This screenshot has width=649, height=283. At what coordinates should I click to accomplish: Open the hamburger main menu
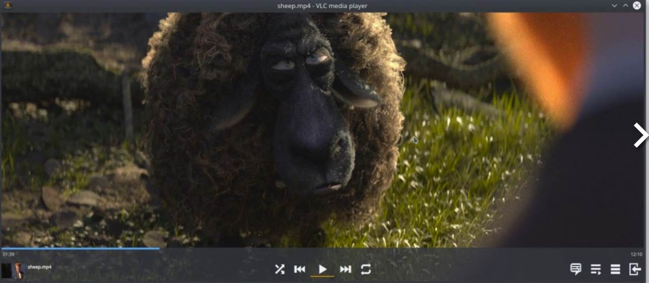point(615,269)
